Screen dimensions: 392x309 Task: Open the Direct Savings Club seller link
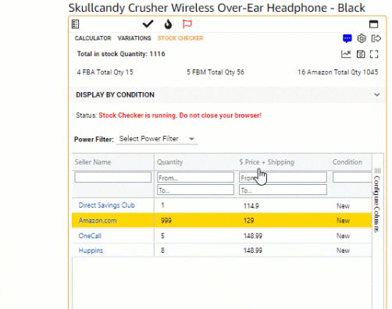(x=107, y=205)
